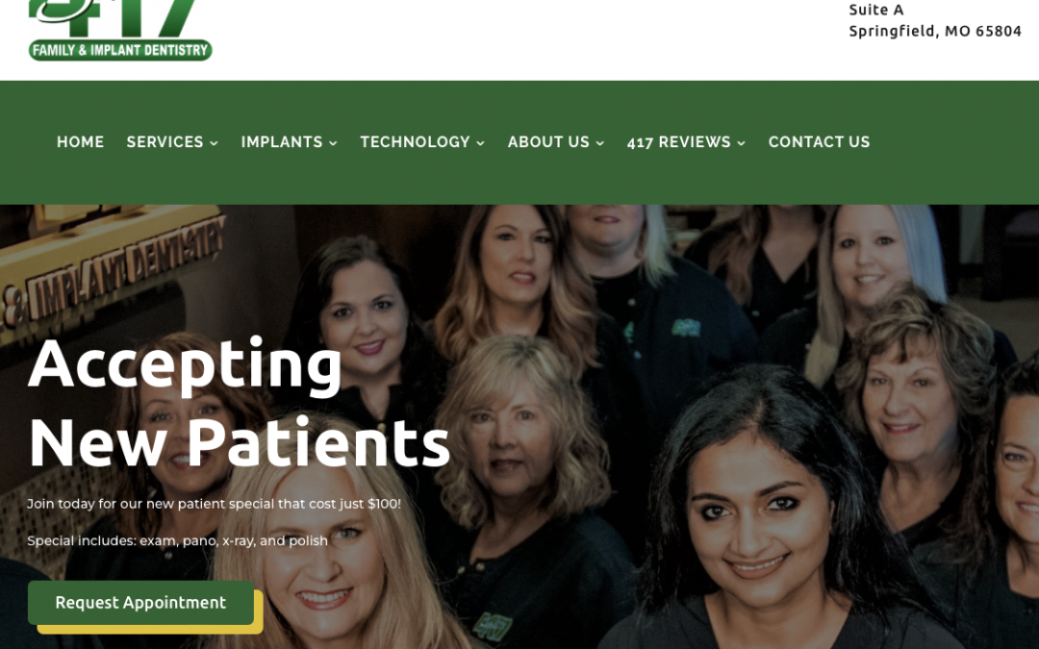Open the Services menu item
The height and width of the screenshot is (649, 1039).
click(165, 141)
